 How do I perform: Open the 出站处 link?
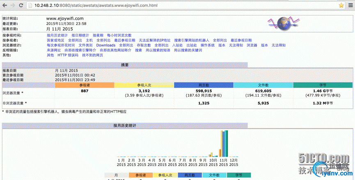pyautogui.click(x=192, y=45)
